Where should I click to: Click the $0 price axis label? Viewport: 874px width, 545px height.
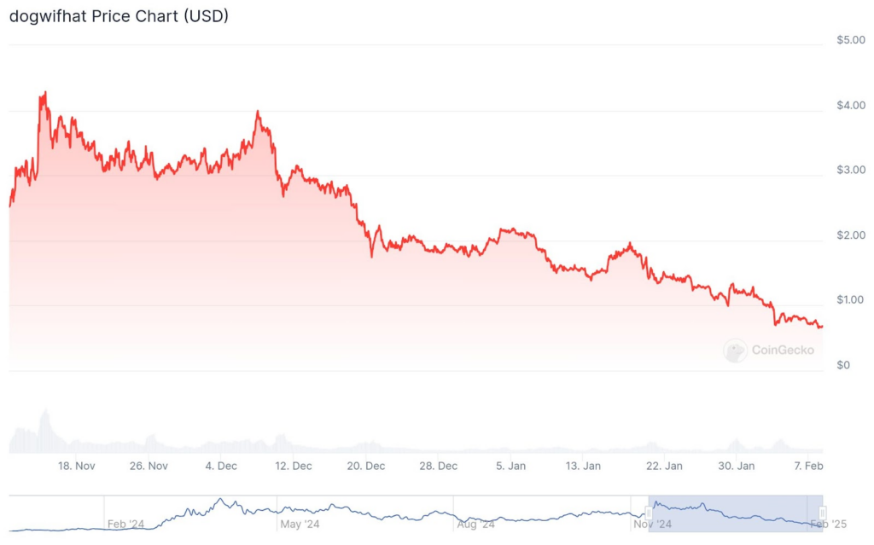(x=843, y=365)
